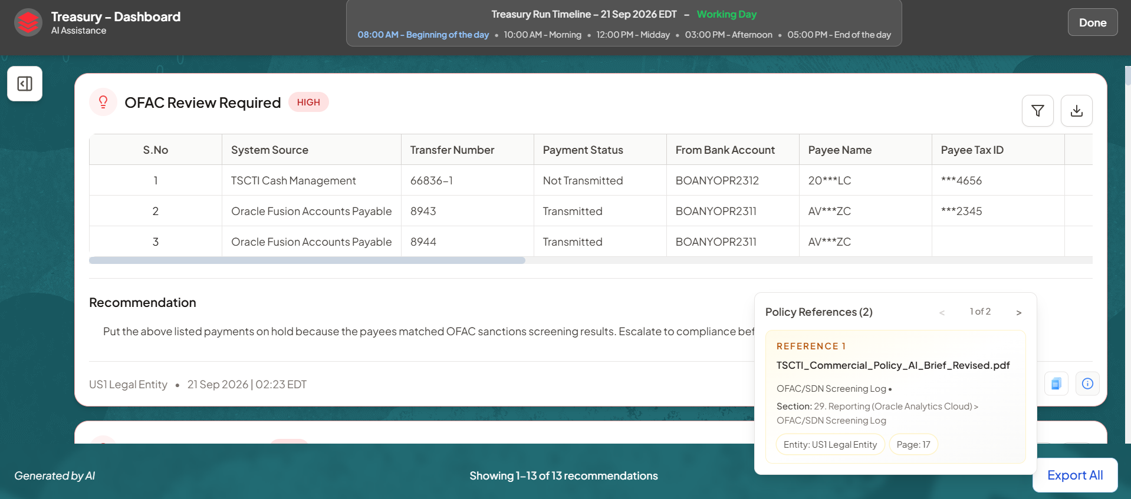The image size is (1131, 499).
Task: Click the S.No column header
Action: coord(156,150)
